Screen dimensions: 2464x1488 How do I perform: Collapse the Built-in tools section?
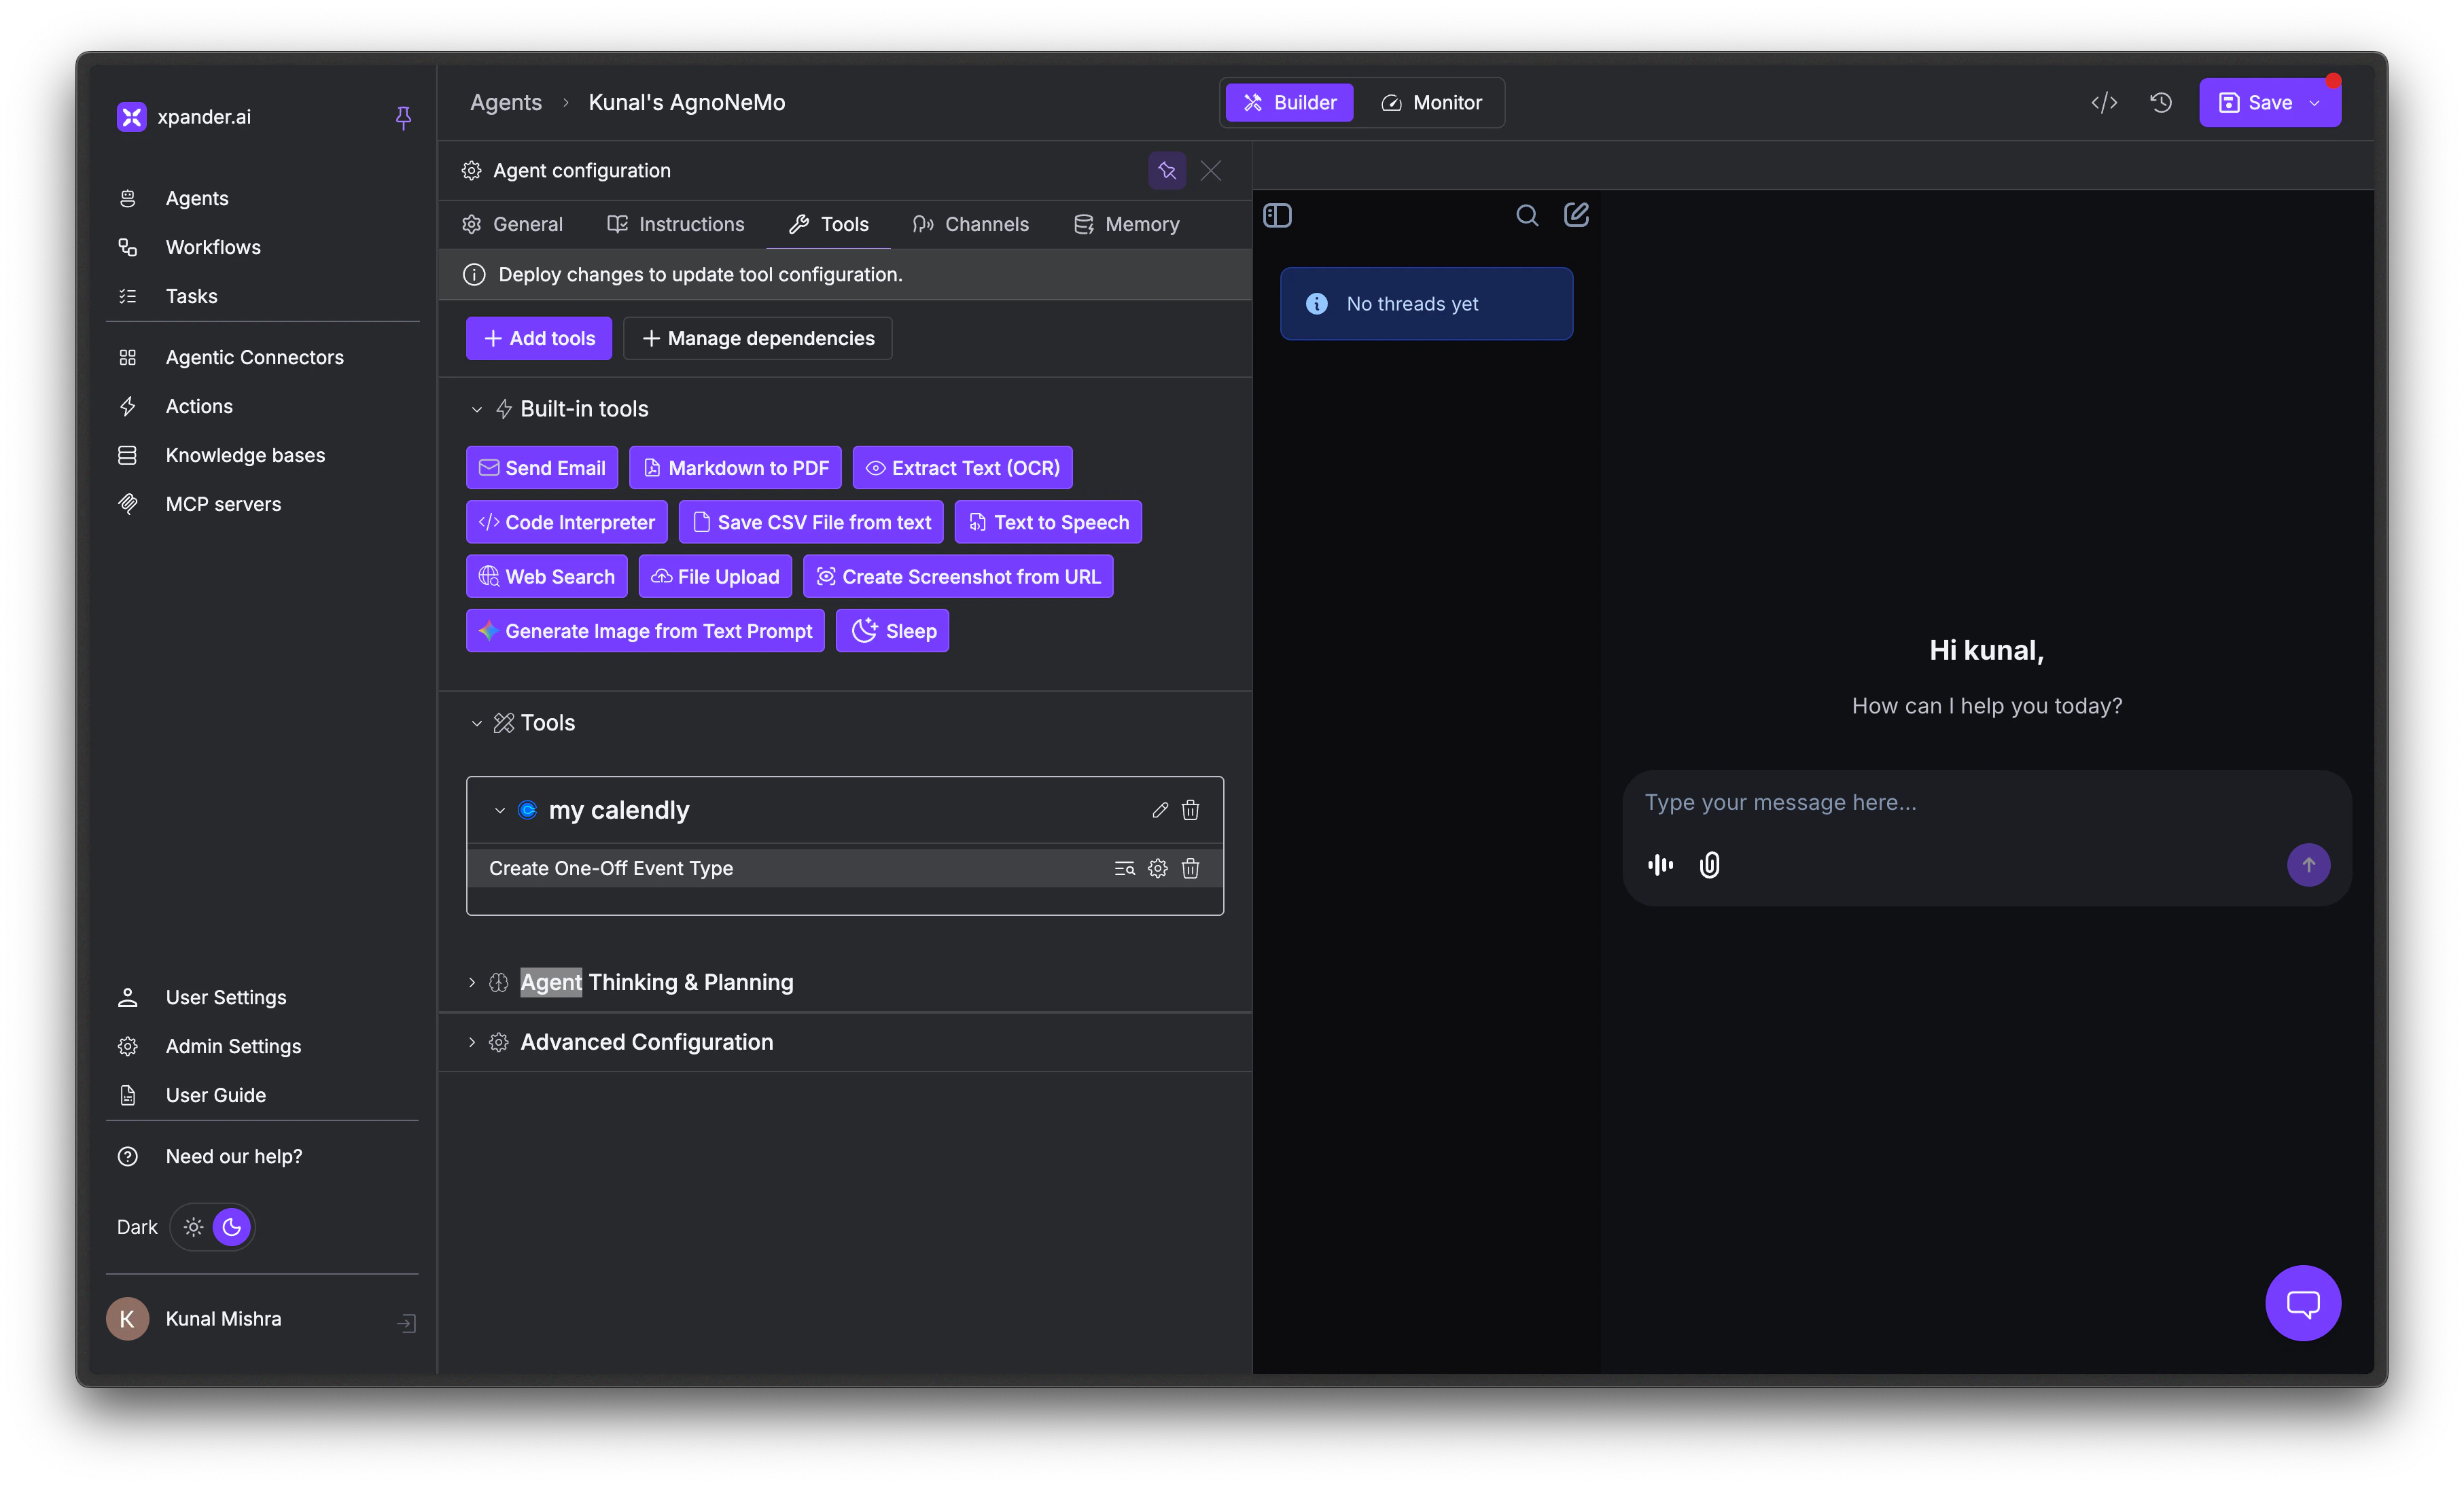477,409
